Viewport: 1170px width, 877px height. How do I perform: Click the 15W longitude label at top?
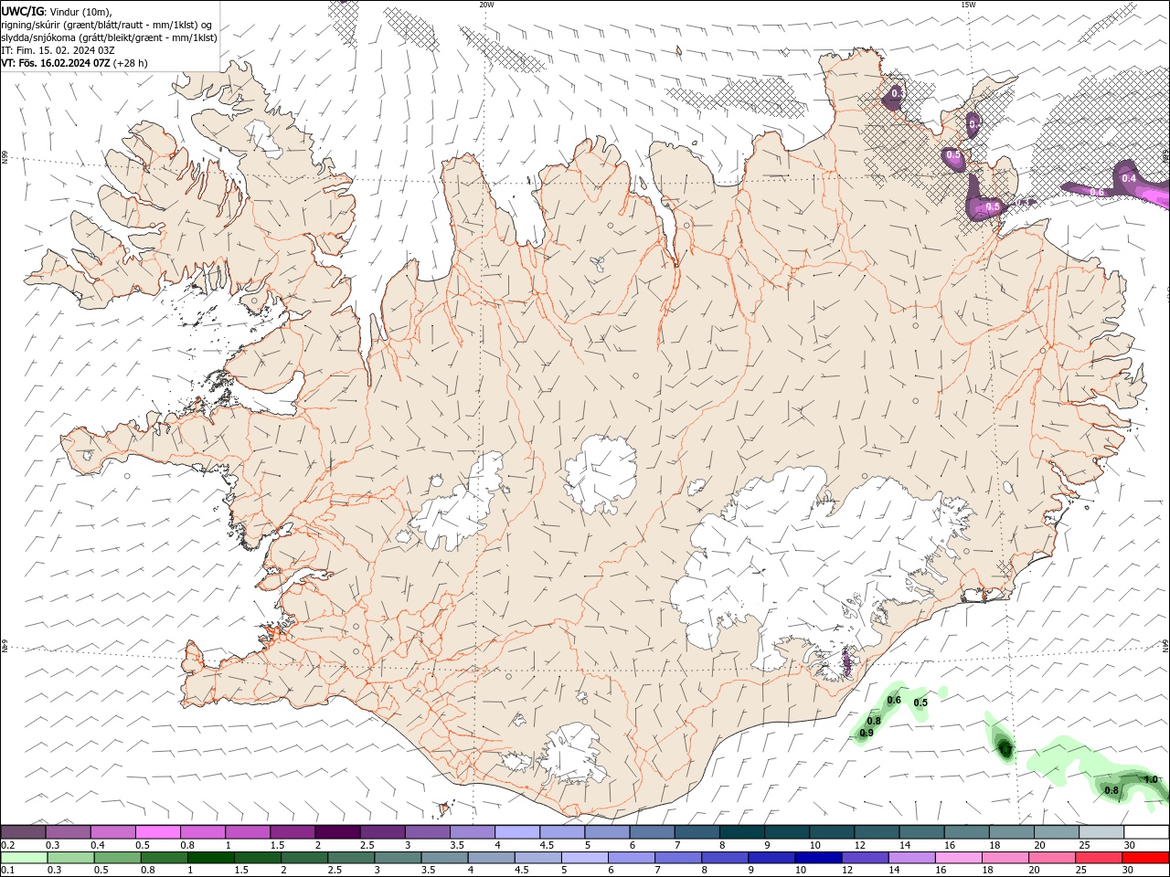point(967,5)
